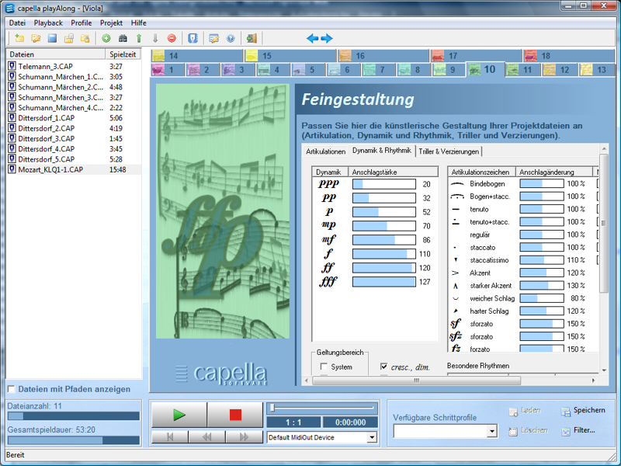The height and width of the screenshot is (466, 621).
Task: Click the Dateien column header
Action: tap(56, 54)
